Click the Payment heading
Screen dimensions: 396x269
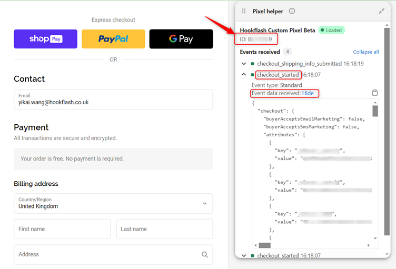[31, 127]
